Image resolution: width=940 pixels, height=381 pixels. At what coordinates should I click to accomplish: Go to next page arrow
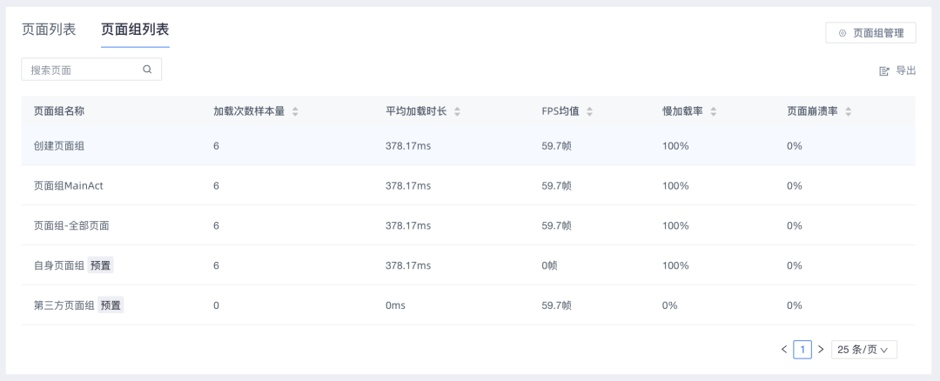[820, 350]
